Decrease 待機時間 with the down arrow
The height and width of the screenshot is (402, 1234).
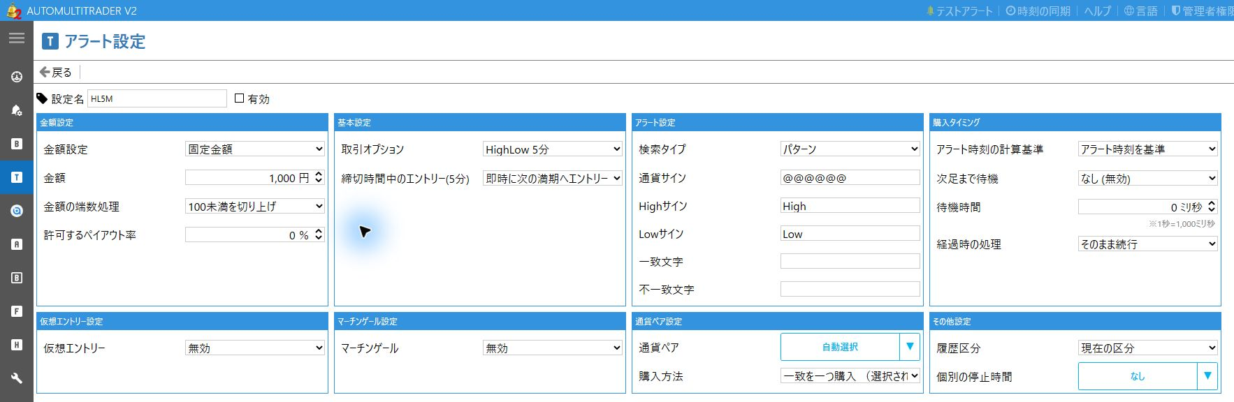1212,210
